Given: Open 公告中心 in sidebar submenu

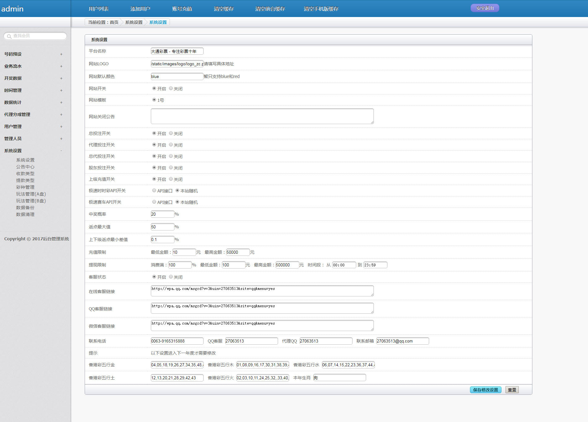Looking at the screenshot, I should click(x=25, y=167).
